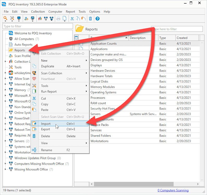Click the column chooser grid header icon
The image size is (207, 195).
point(76,38)
